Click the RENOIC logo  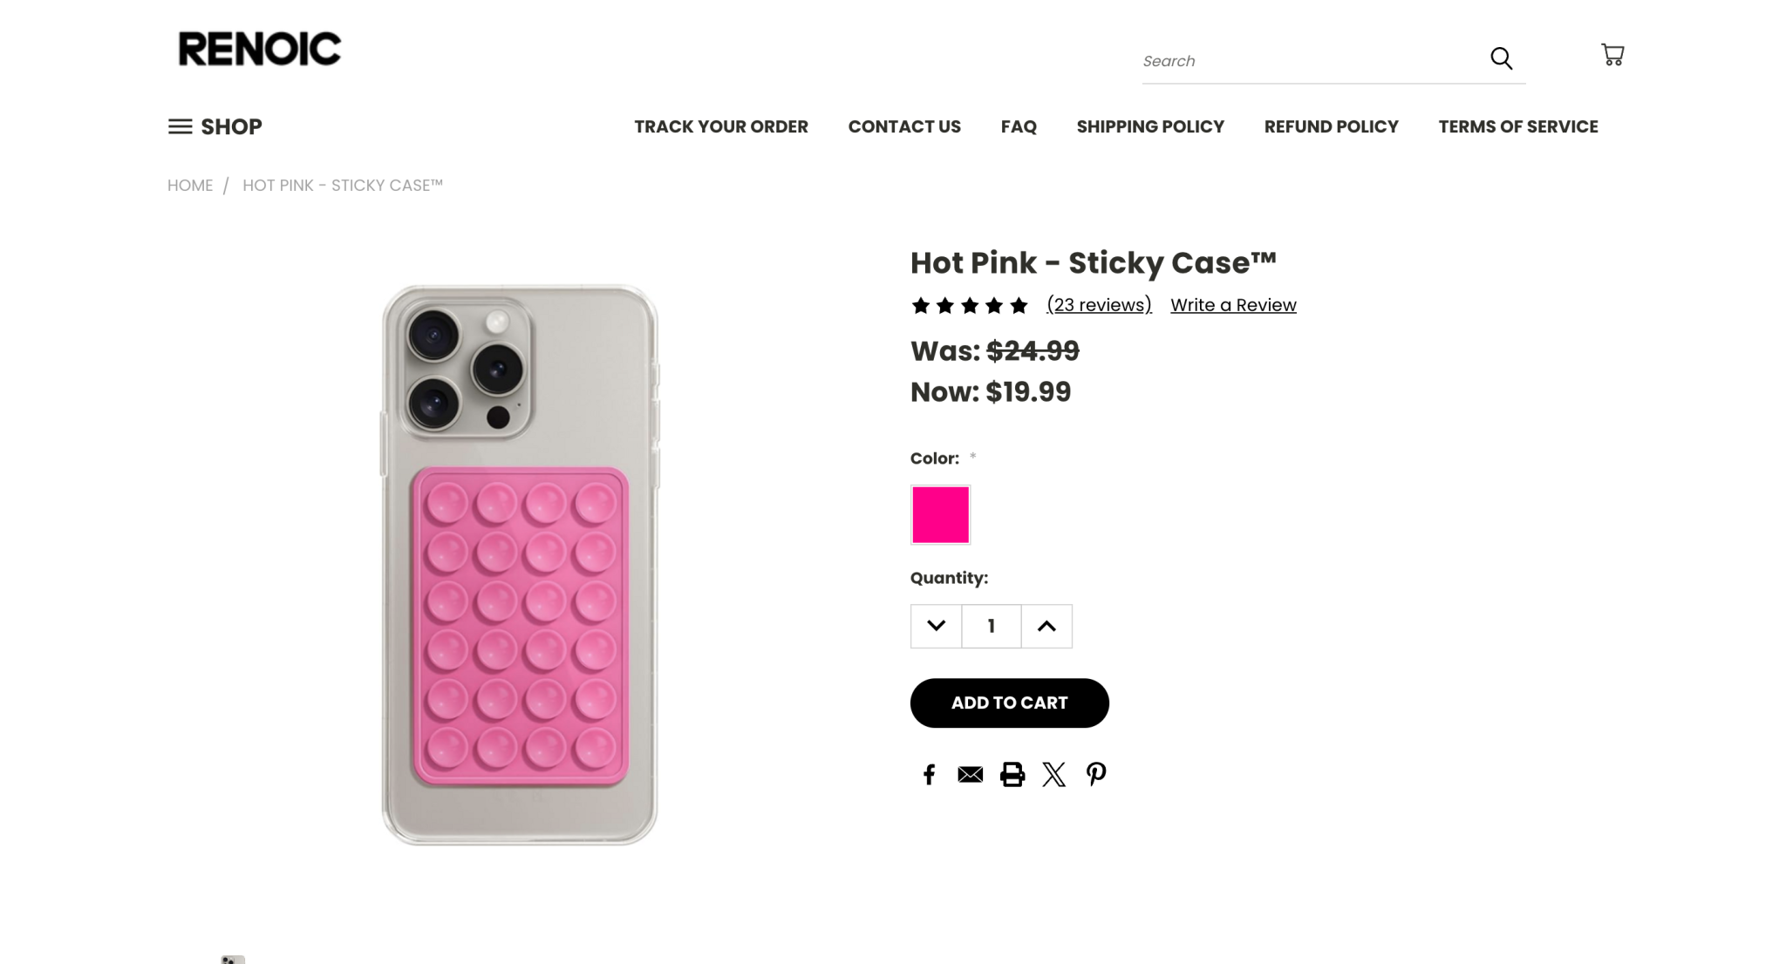259,49
